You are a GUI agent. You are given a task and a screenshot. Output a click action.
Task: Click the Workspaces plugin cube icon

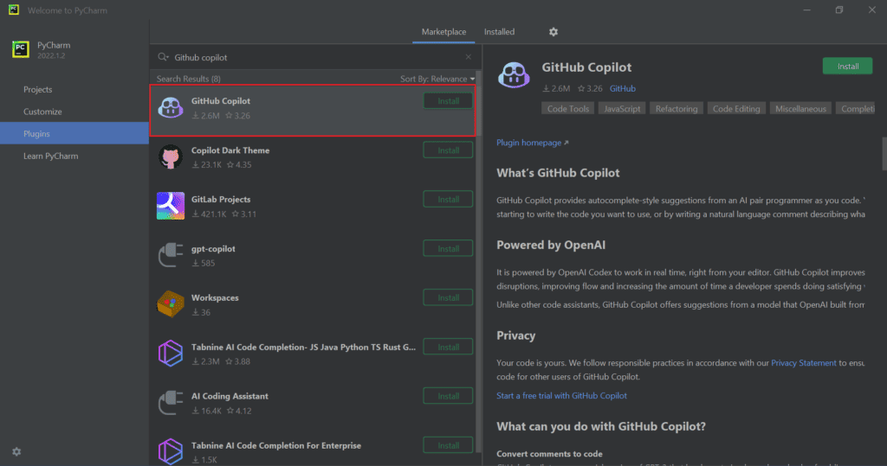(171, 303)
